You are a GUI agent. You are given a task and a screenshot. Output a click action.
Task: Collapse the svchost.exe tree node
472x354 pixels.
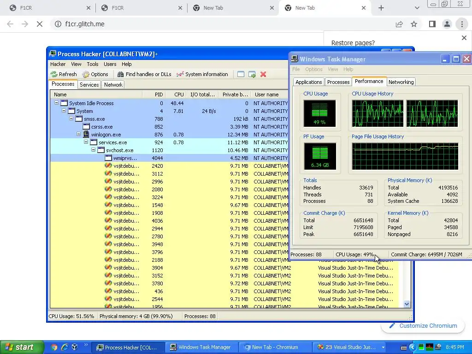(93, 150)
